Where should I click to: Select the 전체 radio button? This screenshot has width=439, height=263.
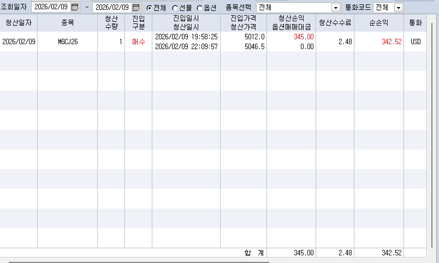click(x=149, y=8)
